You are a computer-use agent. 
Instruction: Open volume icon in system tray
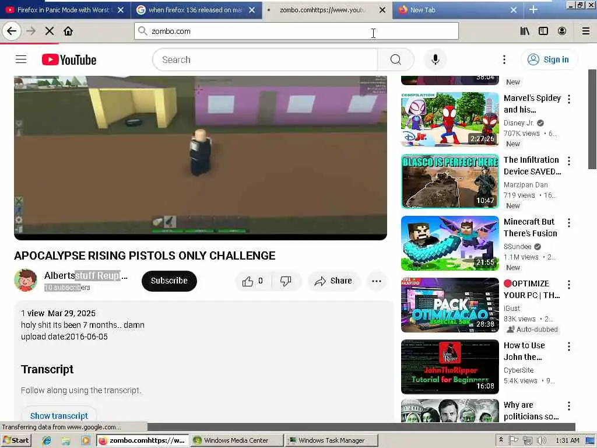[x=541, y=440]
